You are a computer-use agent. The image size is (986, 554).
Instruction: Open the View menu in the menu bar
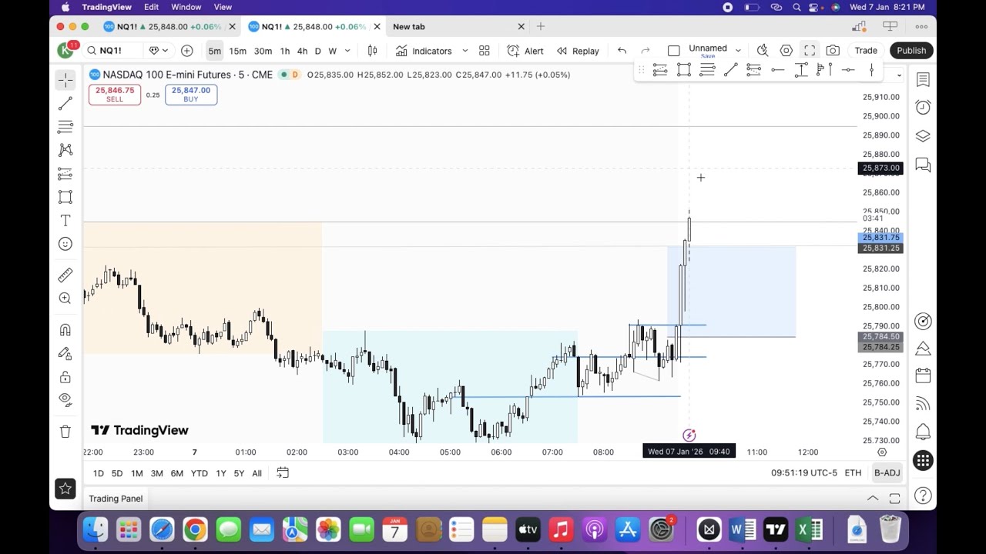point(223,7)
